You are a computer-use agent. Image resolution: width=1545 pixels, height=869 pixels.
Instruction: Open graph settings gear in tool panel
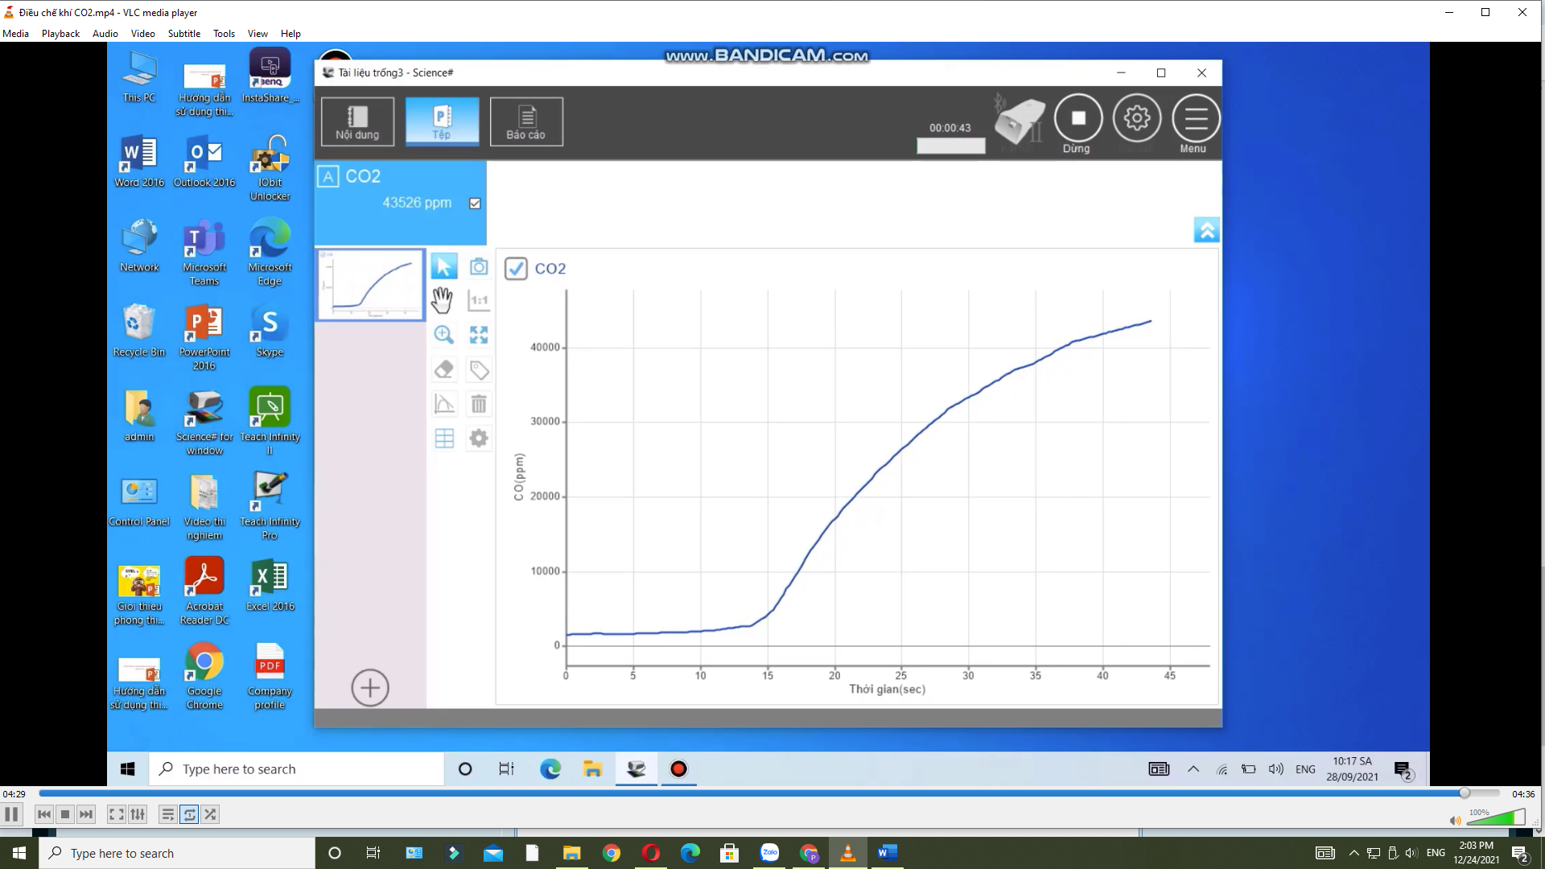tap(479, 439)
